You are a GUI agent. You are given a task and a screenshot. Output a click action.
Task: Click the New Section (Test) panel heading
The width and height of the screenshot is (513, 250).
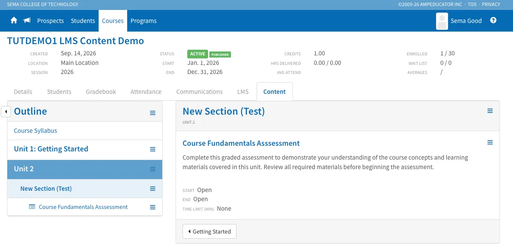pos(224,111)
